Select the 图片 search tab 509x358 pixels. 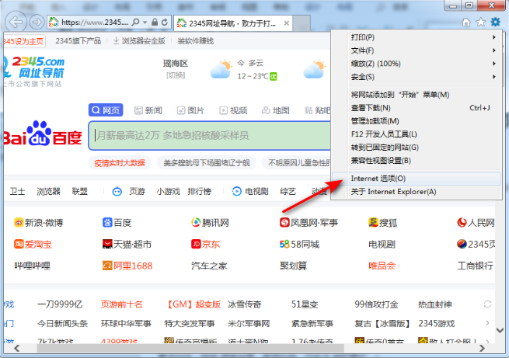click(x=190, y=110)
